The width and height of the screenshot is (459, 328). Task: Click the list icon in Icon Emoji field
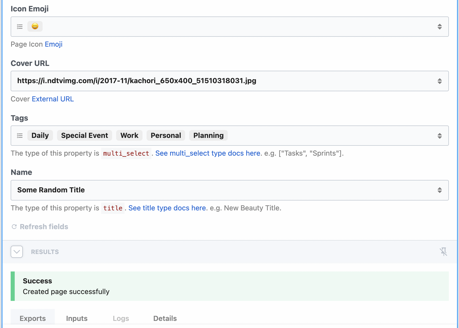point(20,27)
